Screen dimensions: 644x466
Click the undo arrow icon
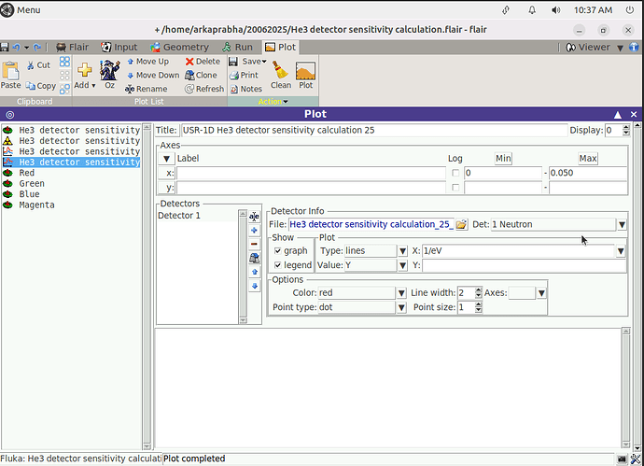(x=17, y=48)
